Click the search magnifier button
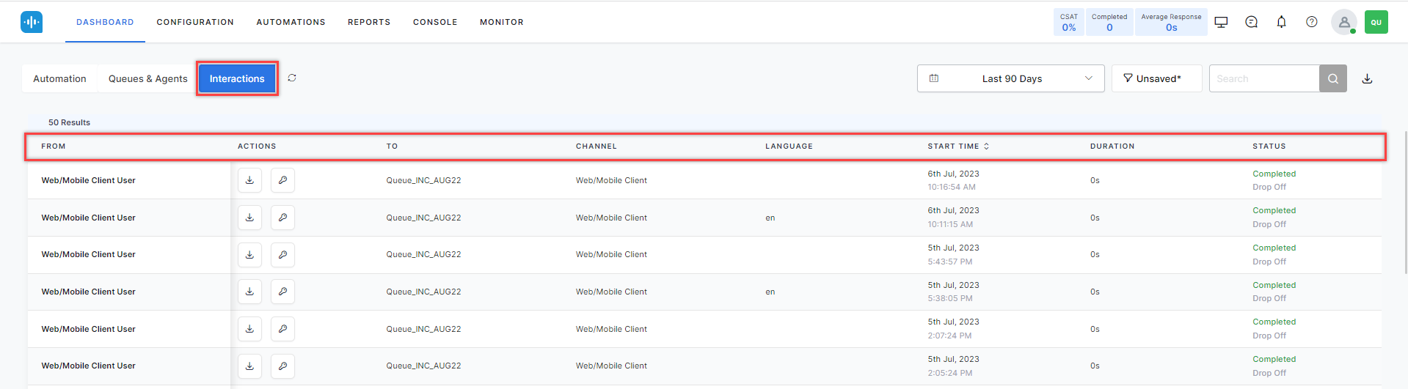This screenshot has height=389, width=1408. coord(1332,78)
